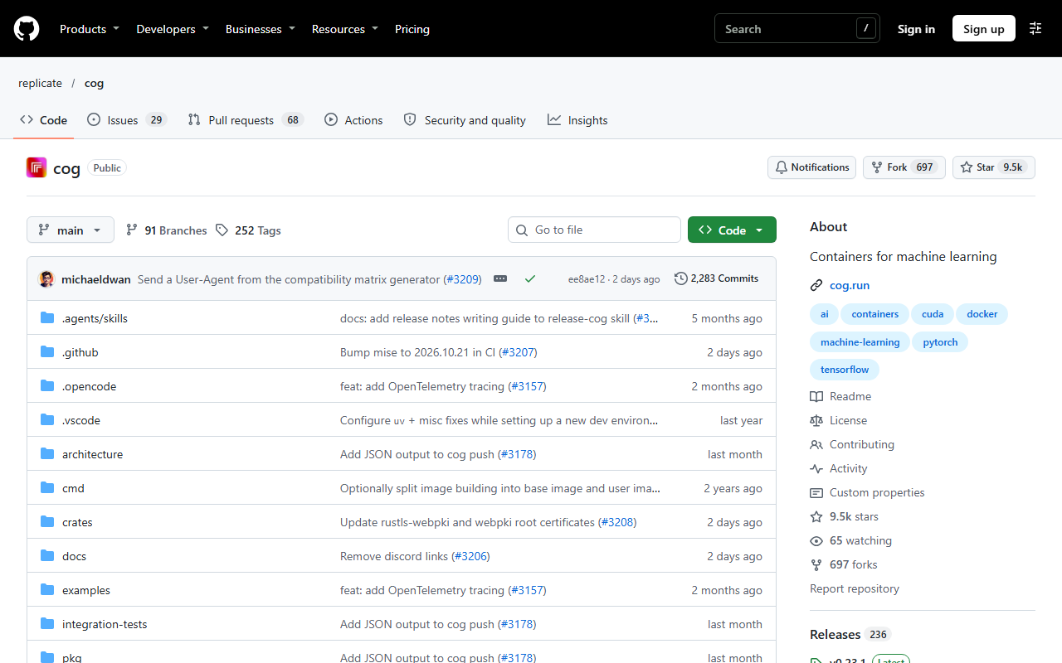Viewport: 1062px width, 663px height.
Task: Open the Products dropdown menu
Action: tap(90, 29)
